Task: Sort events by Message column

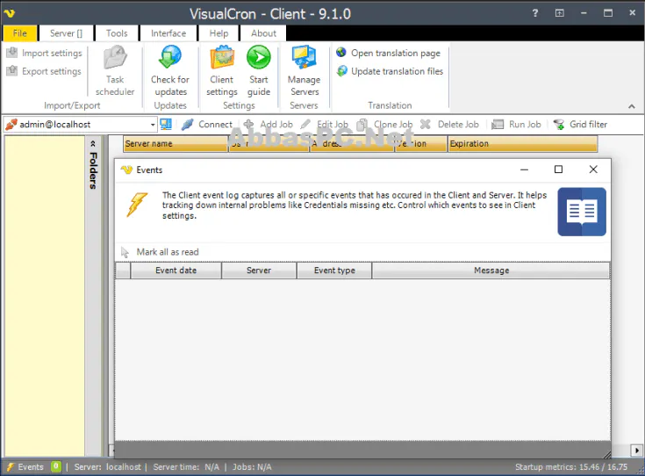Action: pos(491,270)
